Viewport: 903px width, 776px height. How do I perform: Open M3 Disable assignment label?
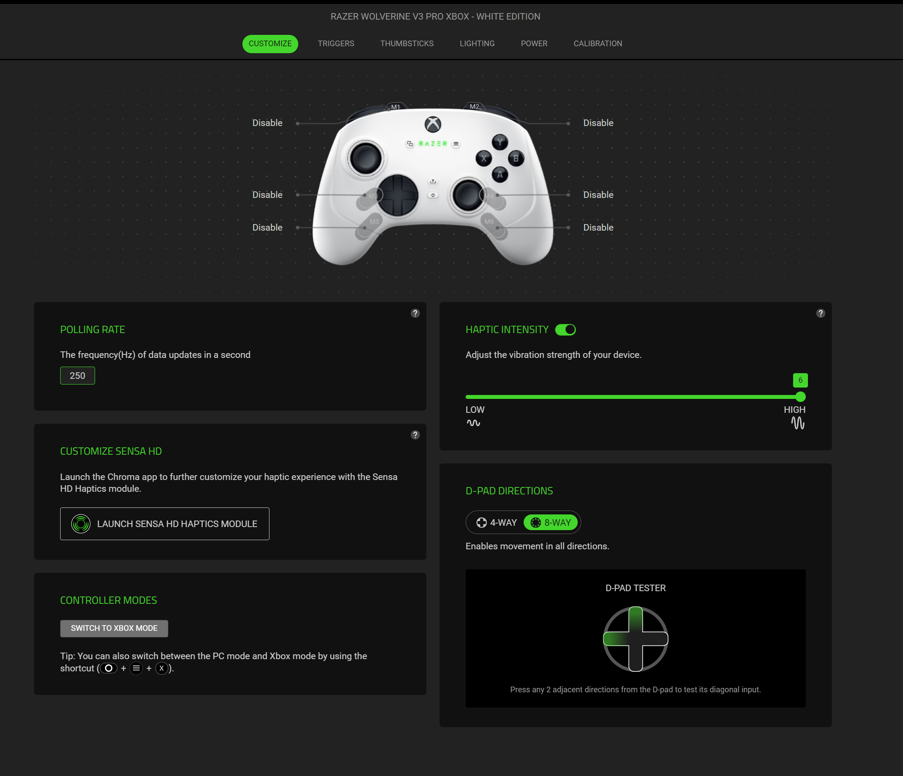tap(267, 195)
